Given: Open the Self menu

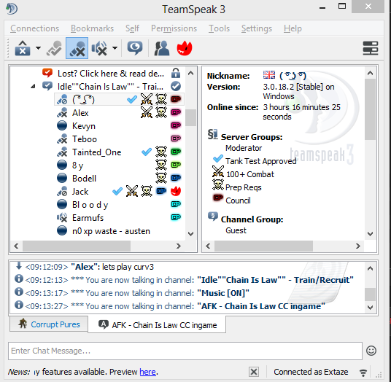Looking at the screenshot, I should click(x=132, y=28).
